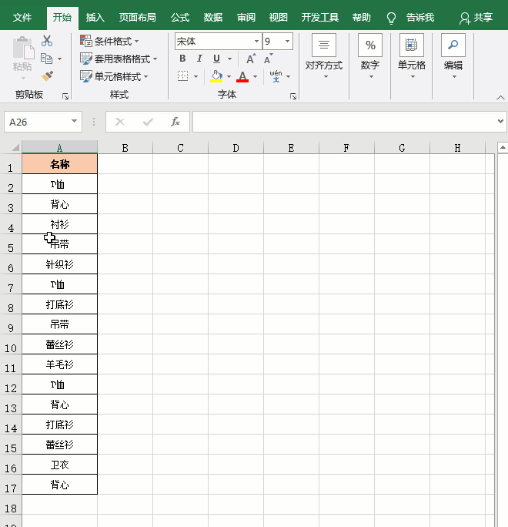Toggle italic formatting

pos(199,59)
